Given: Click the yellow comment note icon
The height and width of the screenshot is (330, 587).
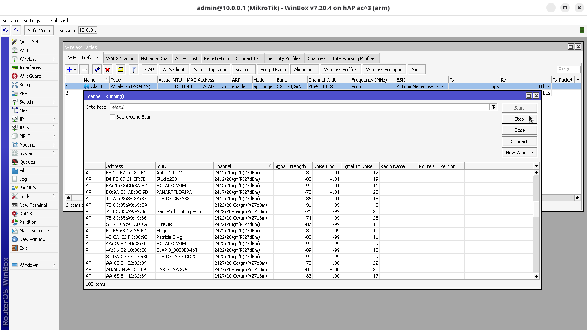Looking at the screenshot, I should pos(121,70).
